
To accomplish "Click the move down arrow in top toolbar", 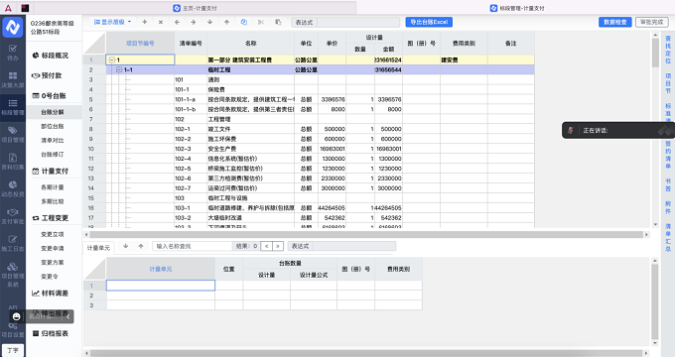I will [x=209, y=22].
